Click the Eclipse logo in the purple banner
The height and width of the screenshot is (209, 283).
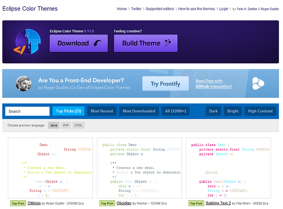pyautogui.click(x=27, y=42)
